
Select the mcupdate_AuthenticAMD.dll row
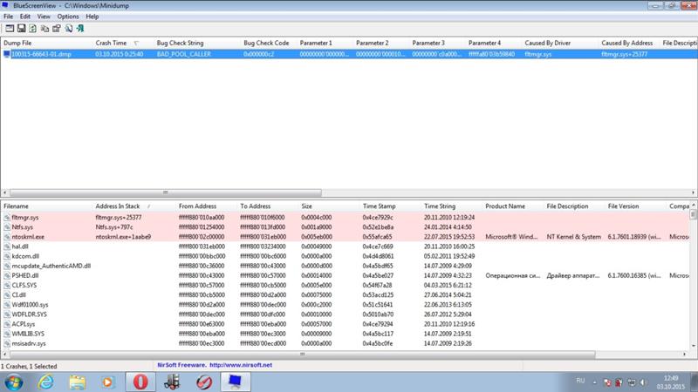(345, 266)
